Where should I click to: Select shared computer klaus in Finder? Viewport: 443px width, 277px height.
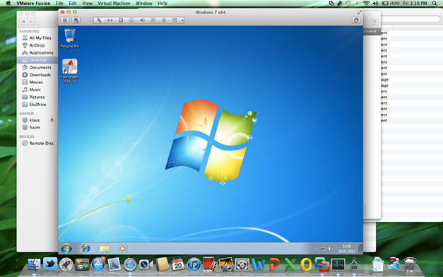point(34,120)
